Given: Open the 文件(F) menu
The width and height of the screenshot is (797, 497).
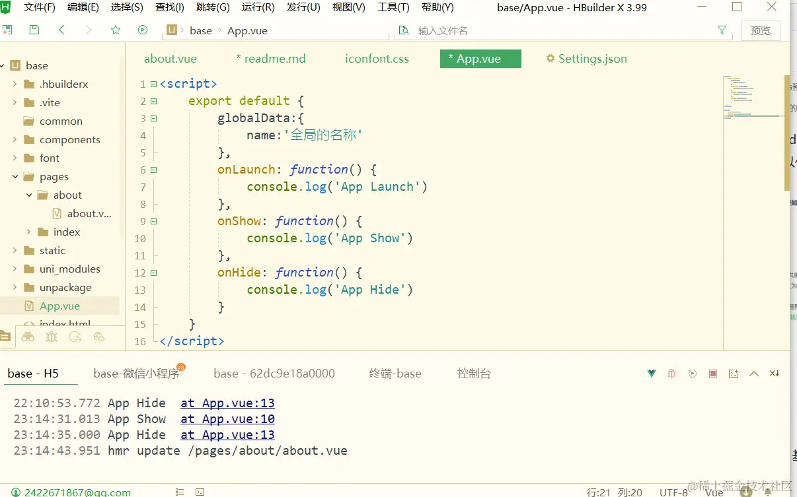Looking at the screenshot, I should [x=40, y=7].
